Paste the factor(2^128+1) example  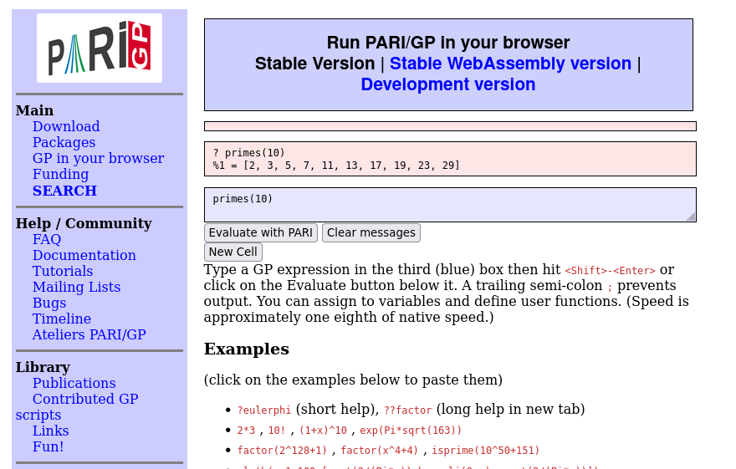282,451
